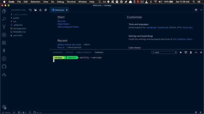
Task: Click the TypeScript language support link
Action: [x=163, y=28]
